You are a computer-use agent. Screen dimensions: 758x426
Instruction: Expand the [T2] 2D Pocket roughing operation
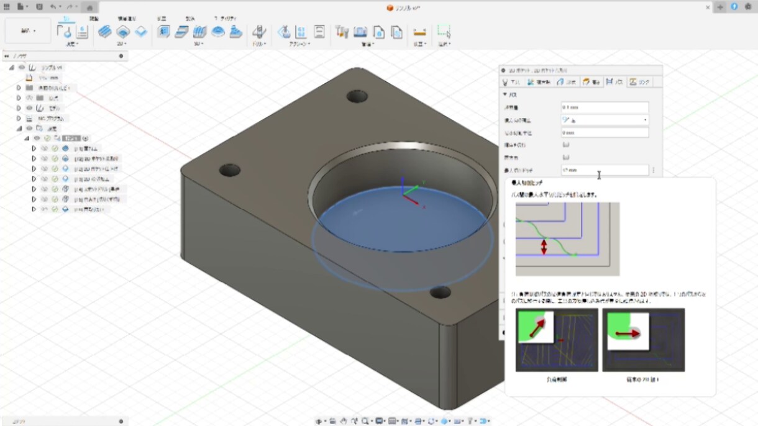(x=34, y=158)
